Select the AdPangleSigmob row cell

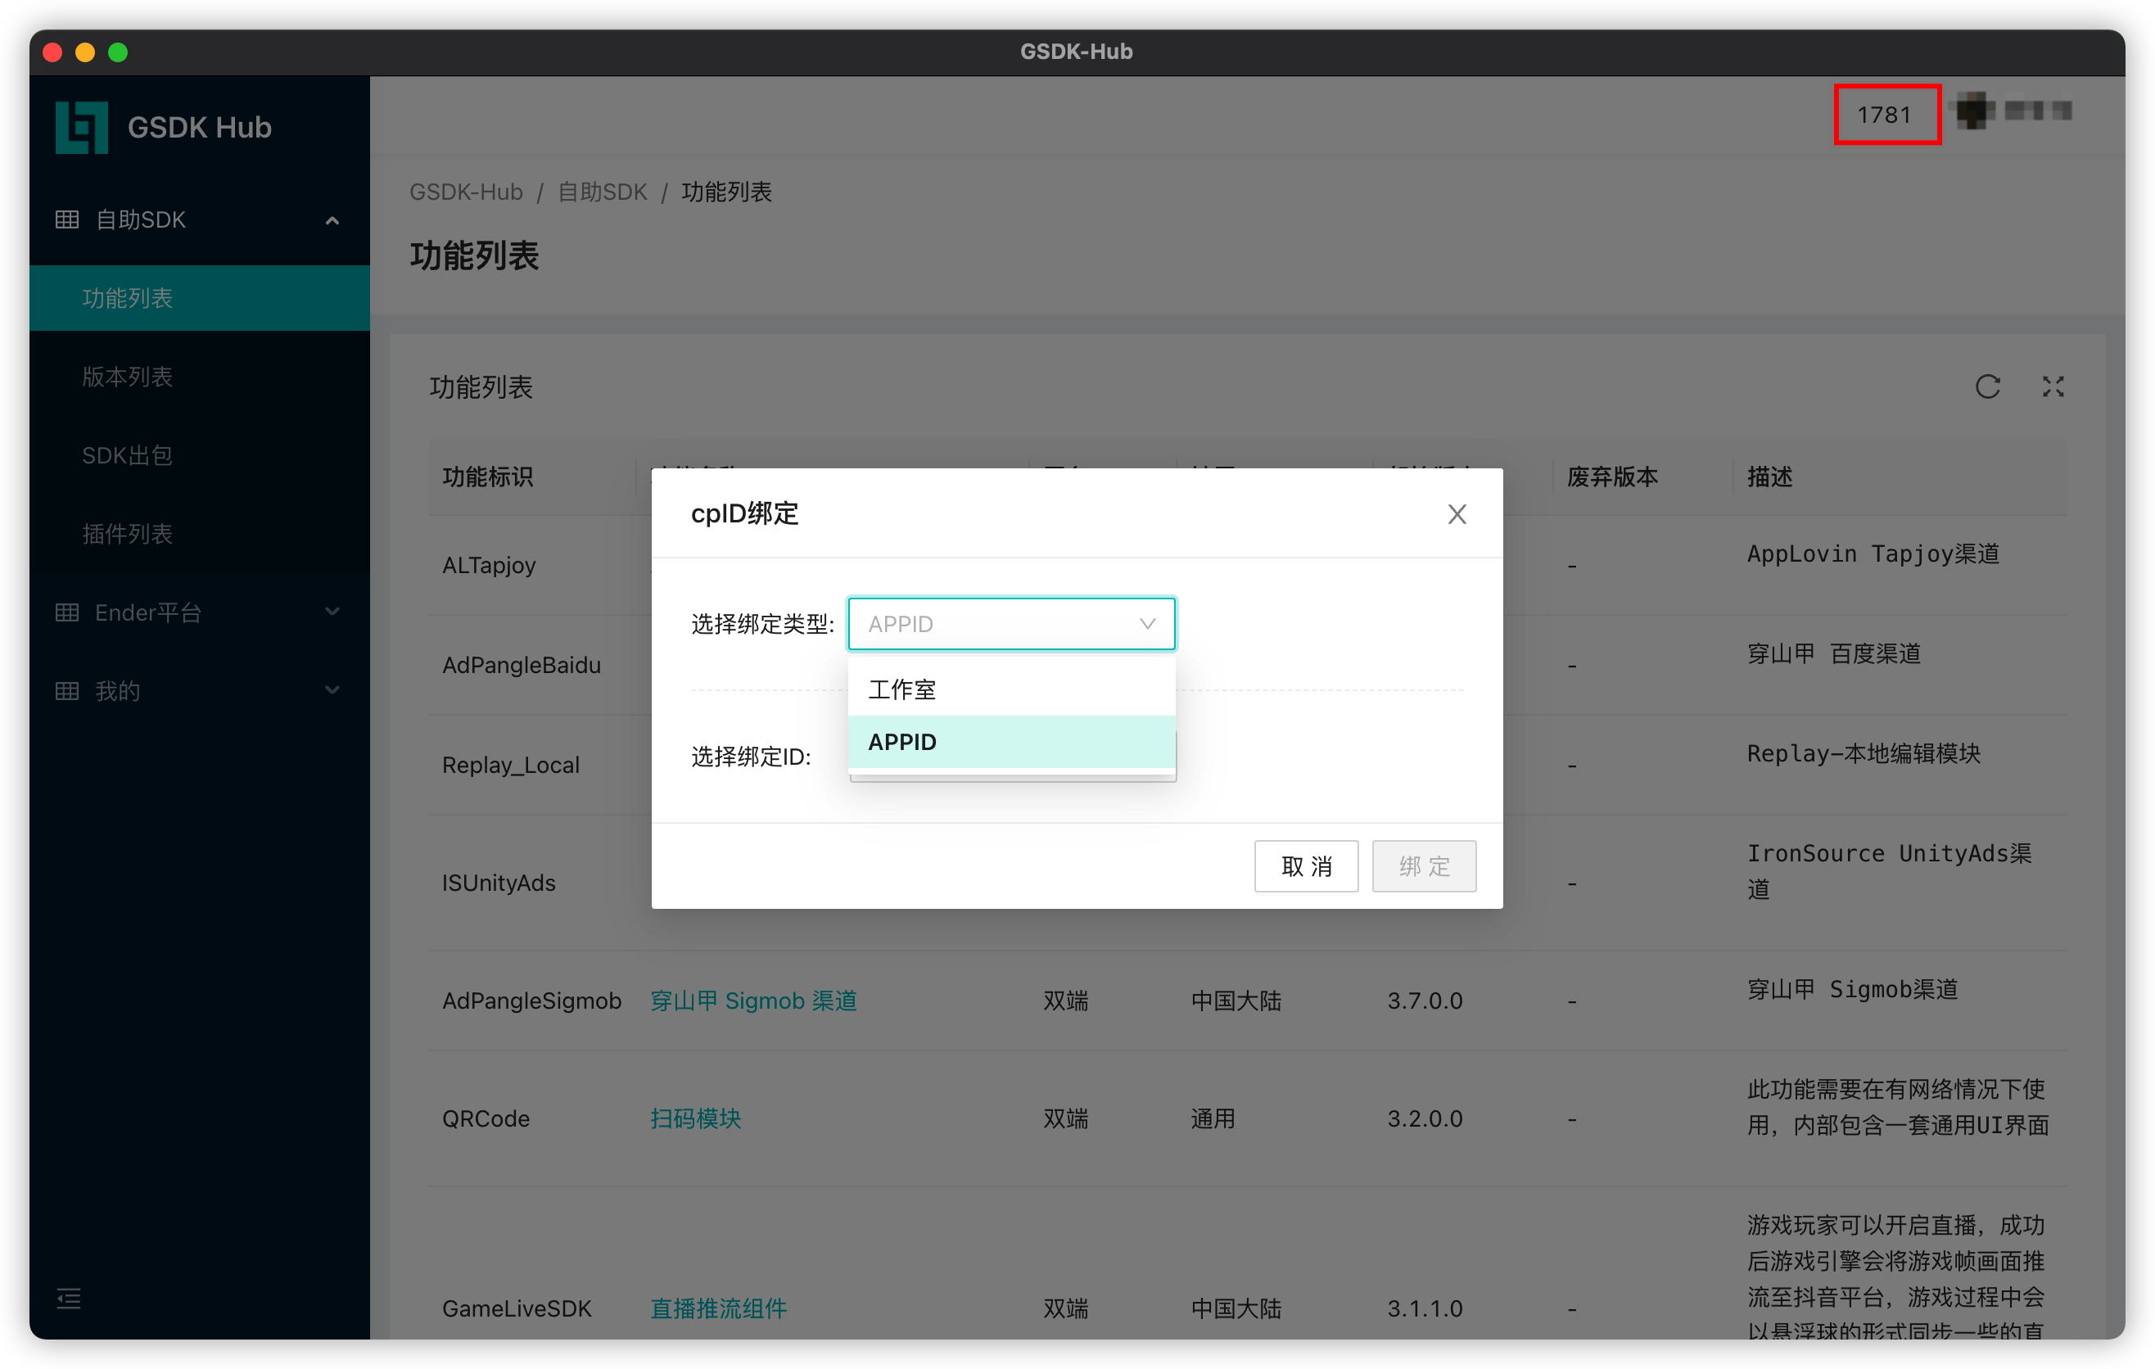click(x=531, y=1000)
